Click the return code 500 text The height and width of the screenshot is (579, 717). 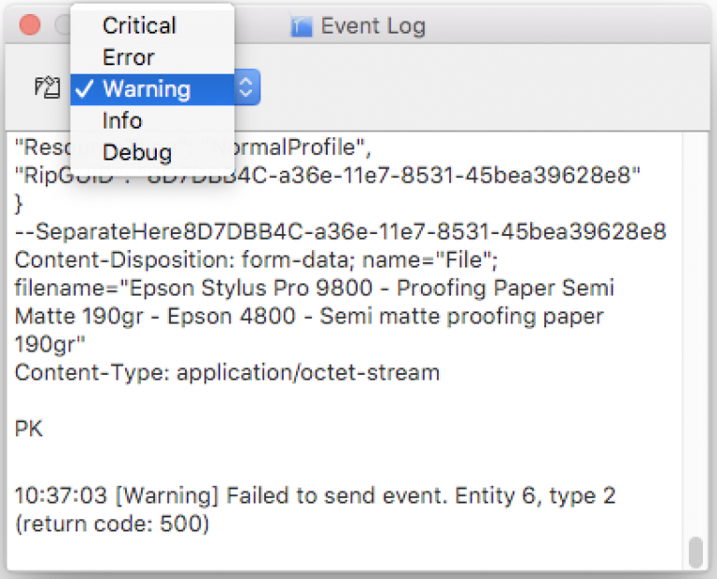click(112, 524)
